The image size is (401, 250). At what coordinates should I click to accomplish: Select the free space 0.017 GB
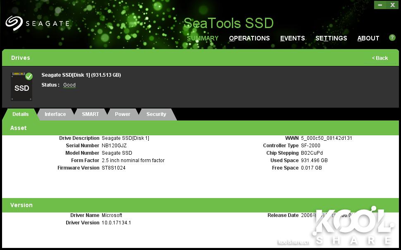311,167
